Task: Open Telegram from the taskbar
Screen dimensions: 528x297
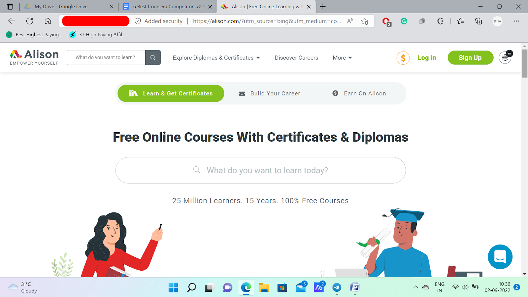Action: coord(337,287)
